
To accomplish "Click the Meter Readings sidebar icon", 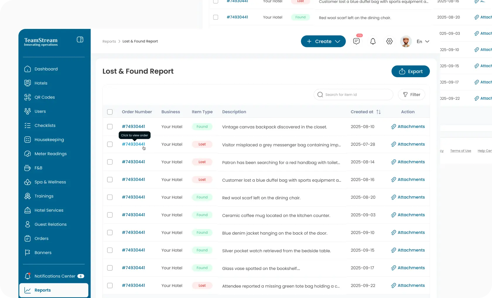I will click(x=28, y=154).
